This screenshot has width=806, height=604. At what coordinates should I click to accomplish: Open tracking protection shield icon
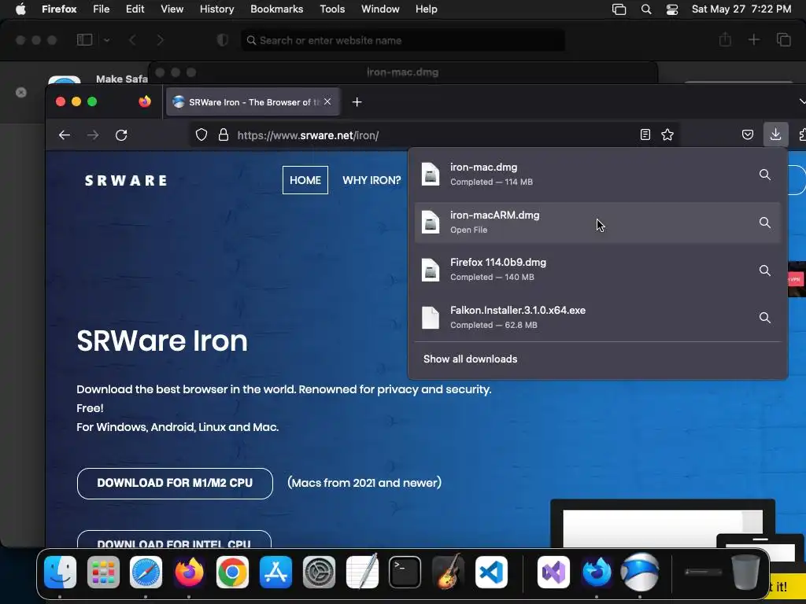[x=201, y=135]
